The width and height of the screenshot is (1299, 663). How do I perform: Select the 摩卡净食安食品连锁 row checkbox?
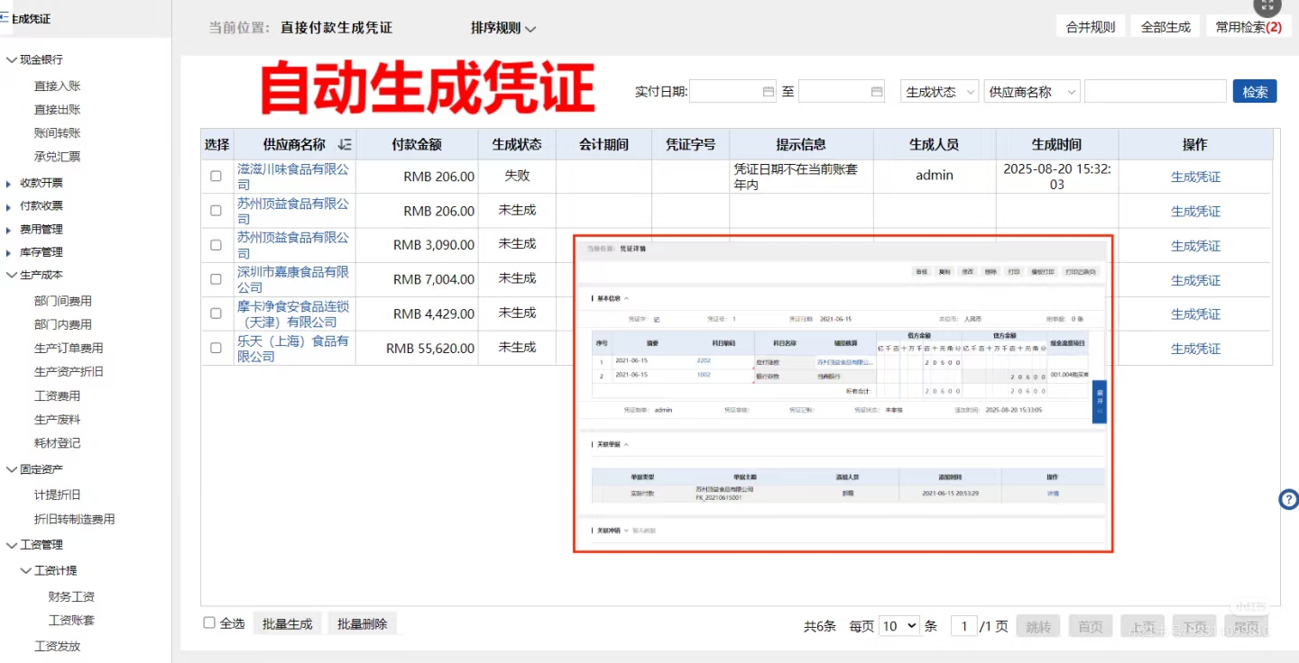click(216, 313)
